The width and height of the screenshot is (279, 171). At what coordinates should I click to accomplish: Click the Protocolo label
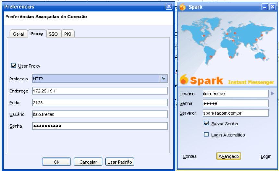click(18, 79)
